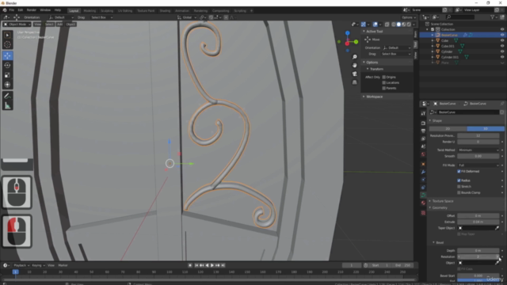The width and height of the screenshot is (507, 285).
Task: Open the timeline Playback menu
Action: coord(21,265)
